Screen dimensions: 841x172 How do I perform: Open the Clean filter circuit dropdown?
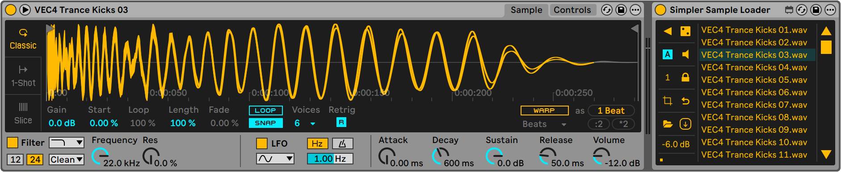[x=66, y=160]
